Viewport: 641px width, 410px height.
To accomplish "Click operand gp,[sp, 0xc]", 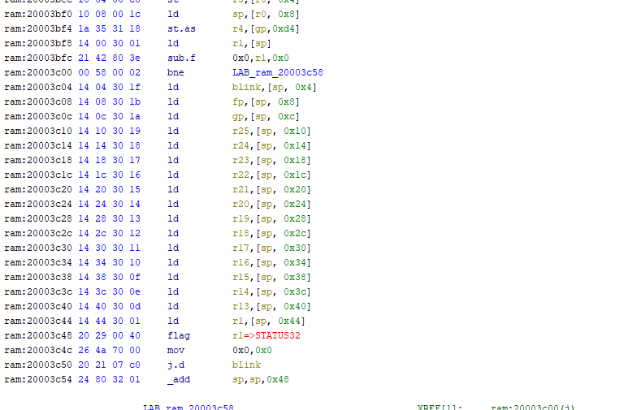I will (266, 116).
